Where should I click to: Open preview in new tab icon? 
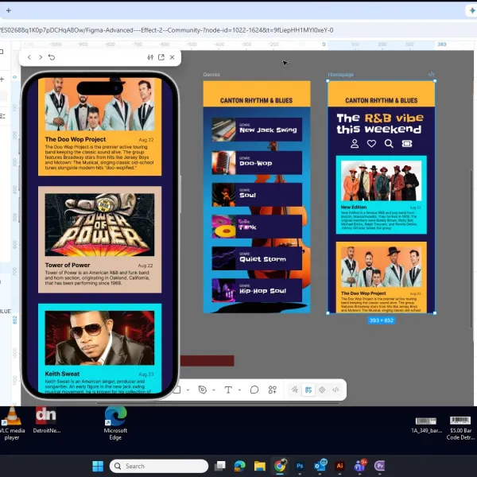161,57
